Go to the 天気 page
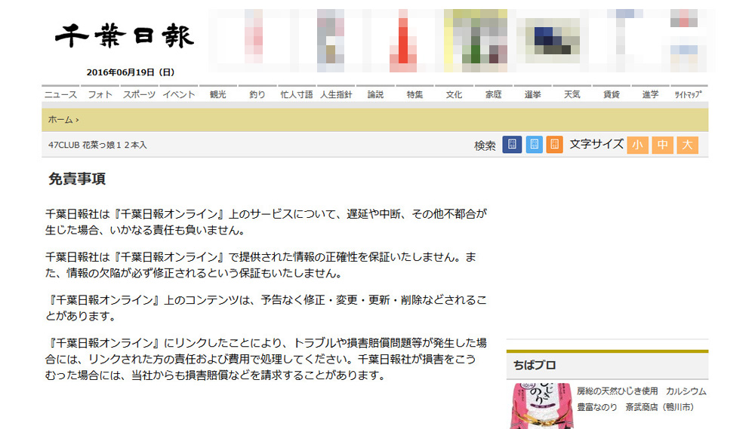The height and width of the screenshot is (429, 755). coord(572,95)
